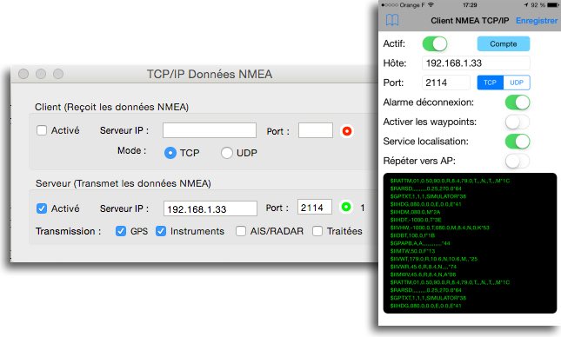The width and height of the screenshot is (561, 337).
Task: Turn on Répéter vers AP switch
Action: pyautogui.click(x=518, y=161)
